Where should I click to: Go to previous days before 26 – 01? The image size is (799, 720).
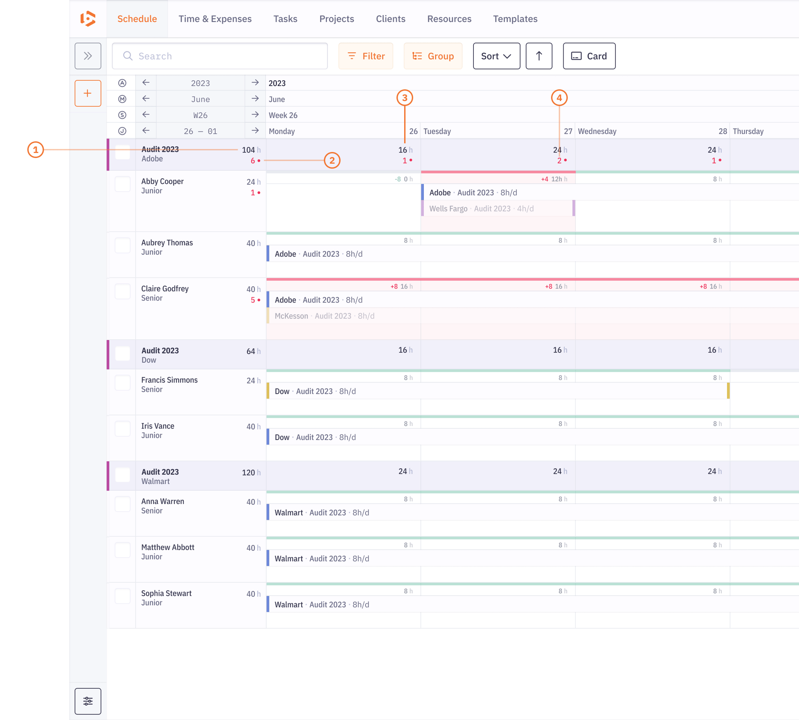click(146, 131)
